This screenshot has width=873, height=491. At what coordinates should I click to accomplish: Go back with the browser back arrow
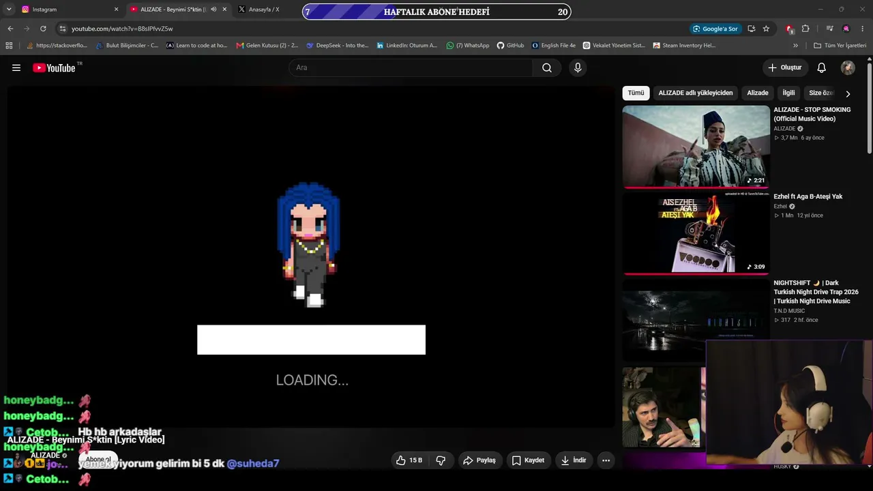(10, 29)
